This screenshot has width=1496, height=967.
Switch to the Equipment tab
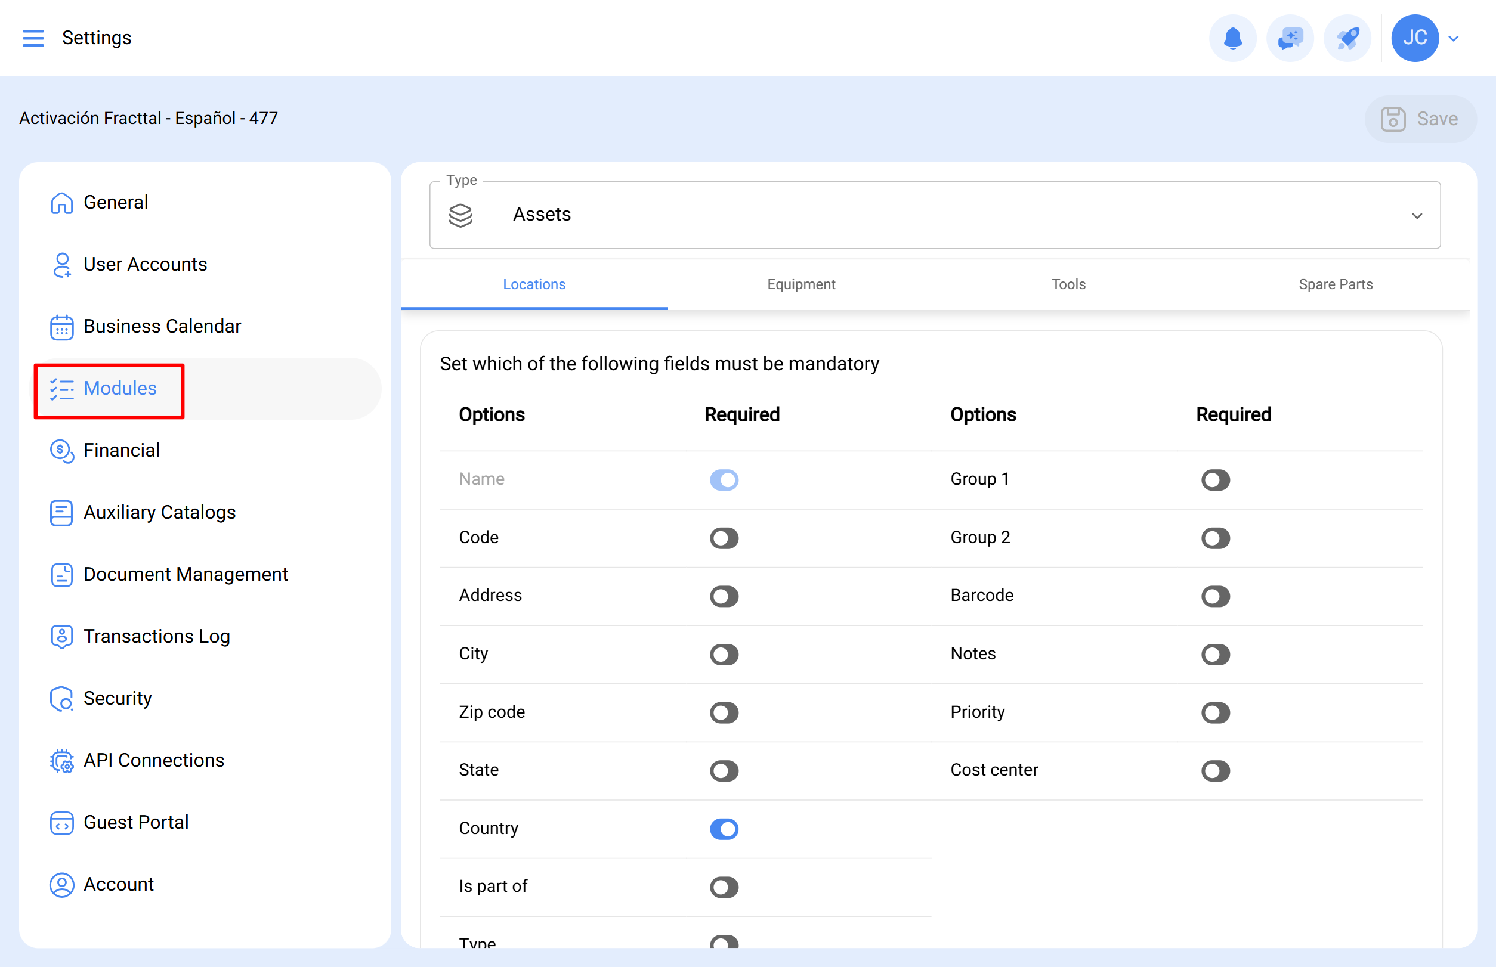[801, 284]
